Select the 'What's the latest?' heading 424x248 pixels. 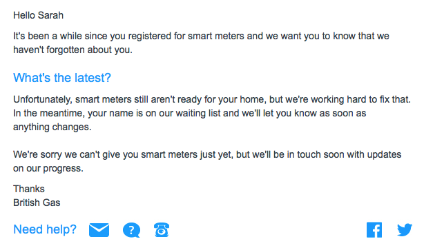[x=62, y=78]
